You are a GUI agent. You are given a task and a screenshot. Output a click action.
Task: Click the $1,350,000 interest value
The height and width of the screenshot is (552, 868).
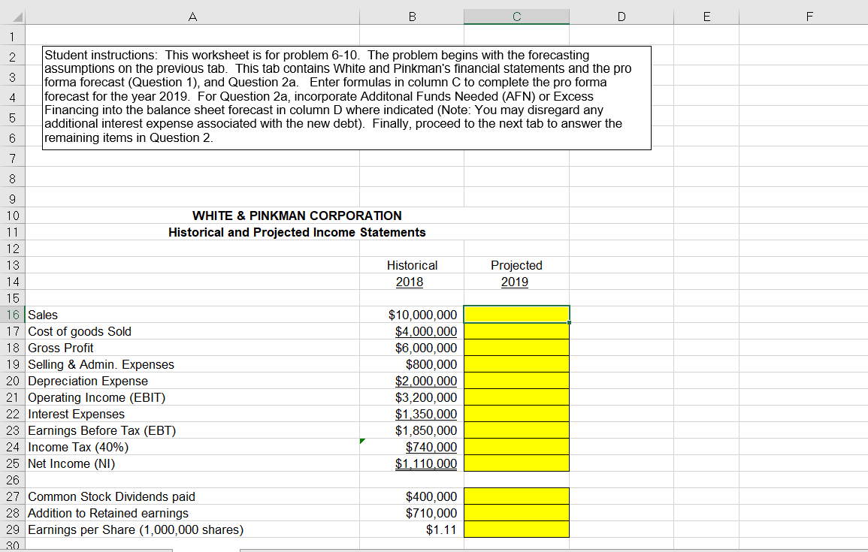click(426, 414)
